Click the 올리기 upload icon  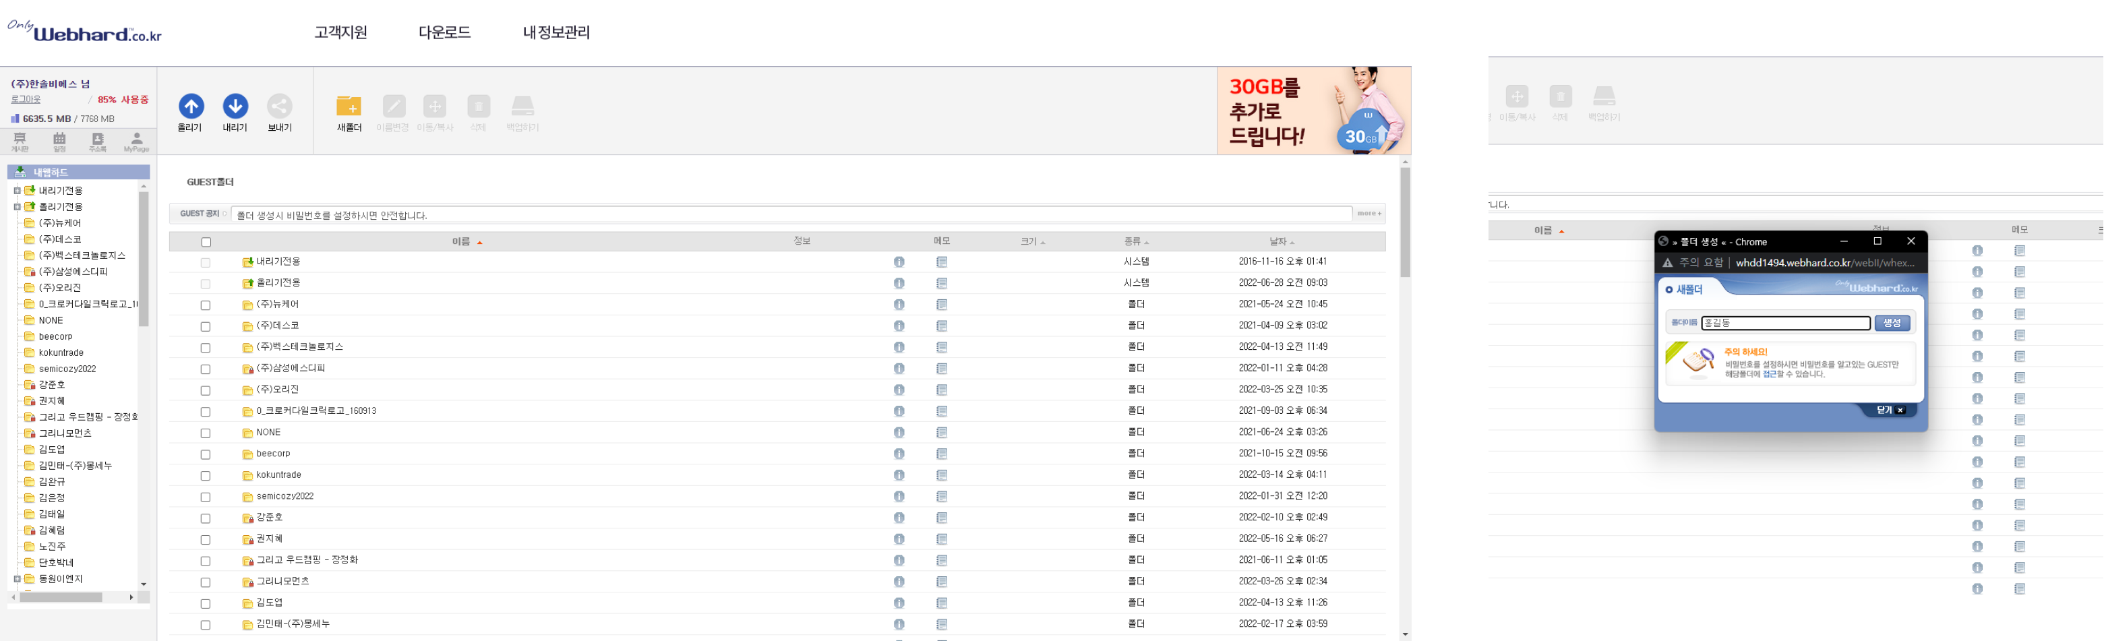tap(191, 106)
